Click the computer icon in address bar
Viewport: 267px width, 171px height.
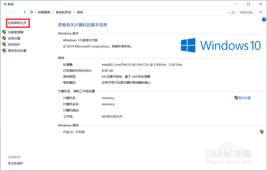[31, 12]
